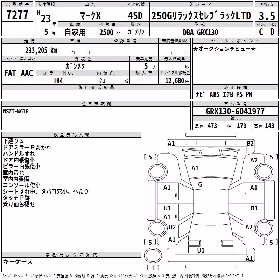Click the note 室内内張傷

click(x=16, y=179)
